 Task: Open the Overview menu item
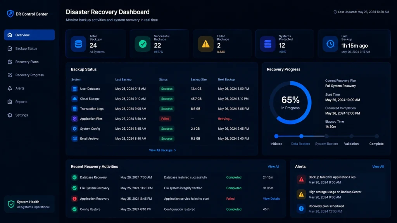[x=29, y=35]
